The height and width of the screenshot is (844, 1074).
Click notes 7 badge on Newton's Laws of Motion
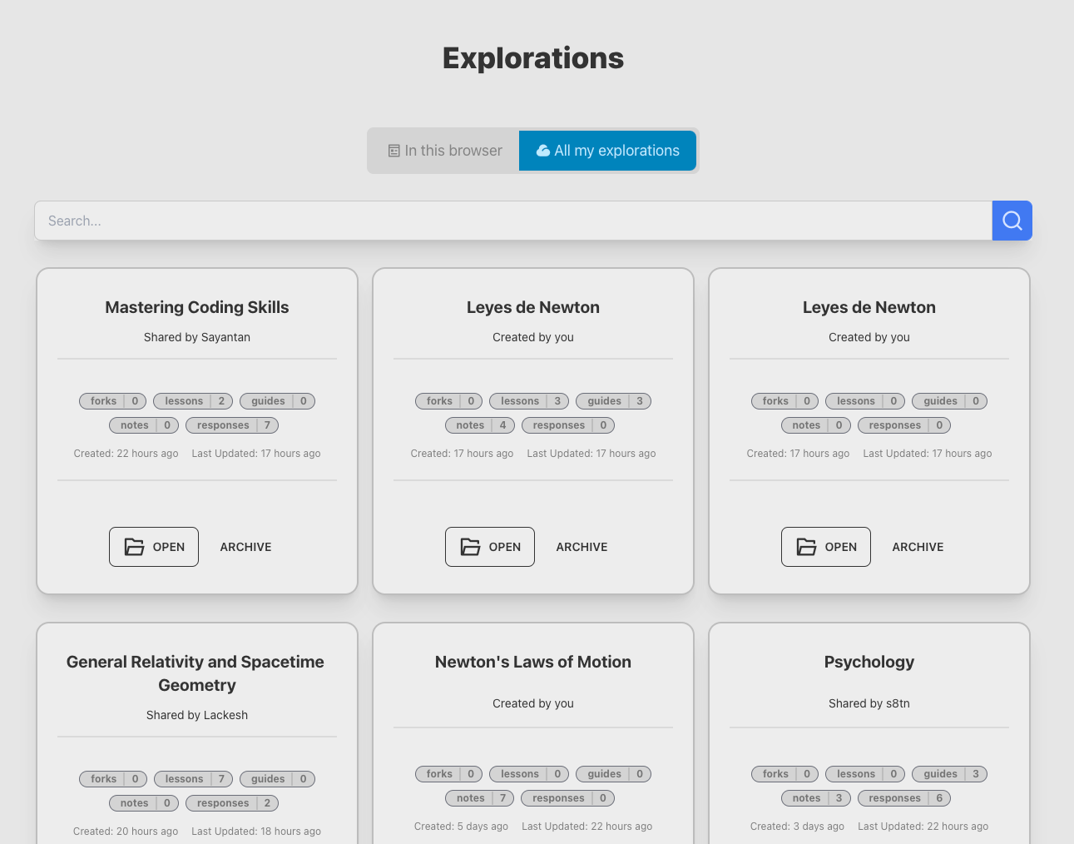[479, 798]
